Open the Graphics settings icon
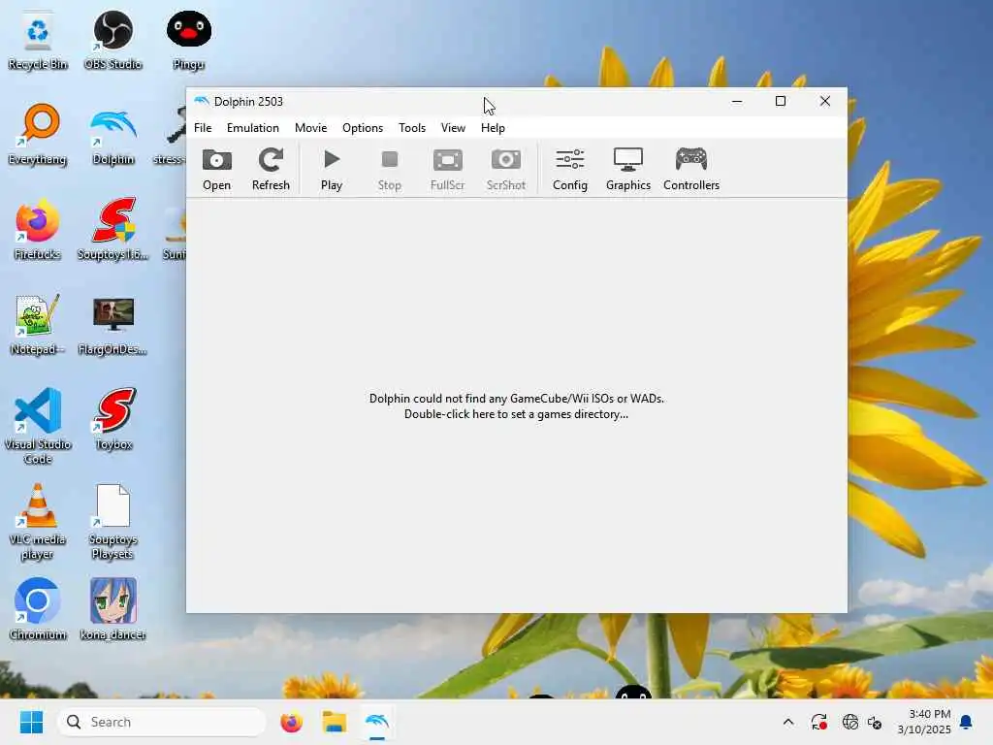Viewport: 993px width, 745px height. [x=628, y=169]
